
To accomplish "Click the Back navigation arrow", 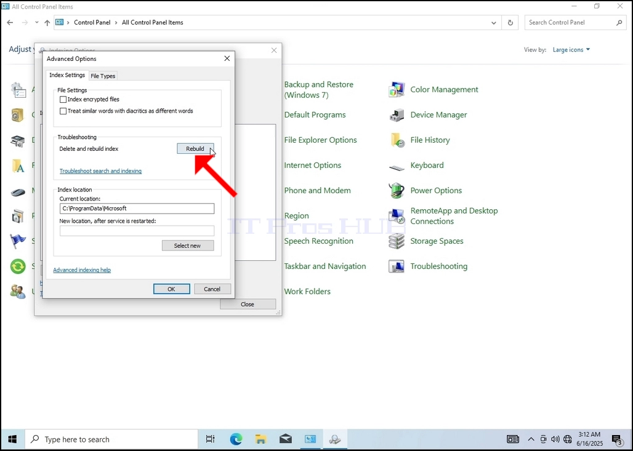I will point(10,23).
